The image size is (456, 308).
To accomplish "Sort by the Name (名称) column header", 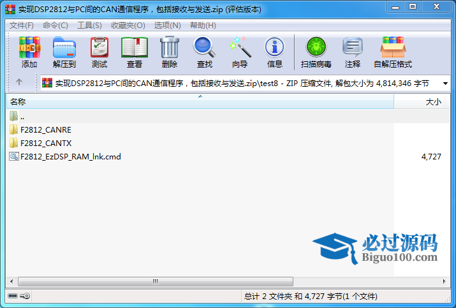I will coord(200,102).
